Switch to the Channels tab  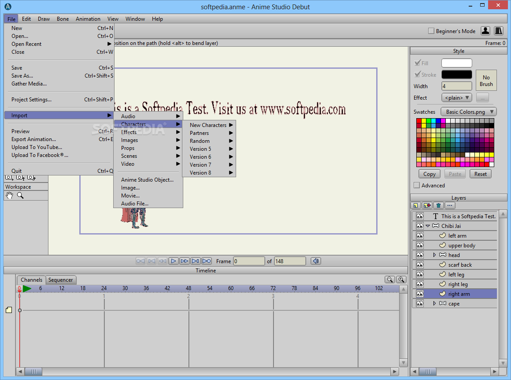(31, 280)
